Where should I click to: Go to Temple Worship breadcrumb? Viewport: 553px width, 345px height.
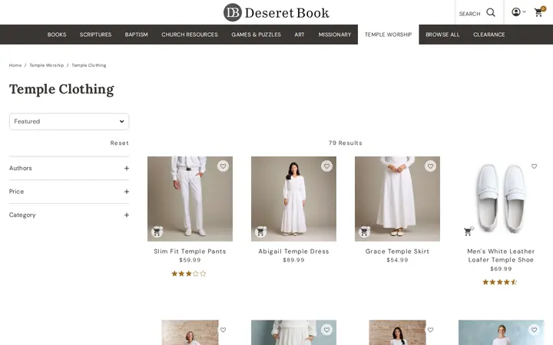pos(47,65)
